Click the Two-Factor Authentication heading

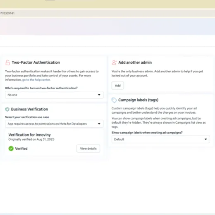click(x=36, y=62)
